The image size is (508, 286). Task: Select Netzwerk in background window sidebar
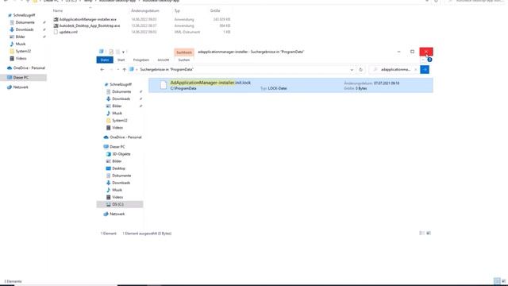pyautogui.click(x=21, y=87)
